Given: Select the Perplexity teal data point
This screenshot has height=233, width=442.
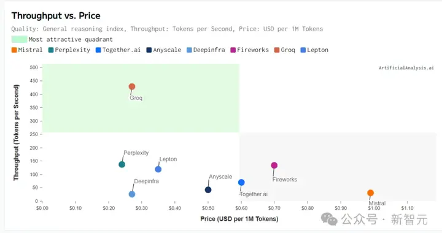Looking at the screenshot, I should [122, 164].
